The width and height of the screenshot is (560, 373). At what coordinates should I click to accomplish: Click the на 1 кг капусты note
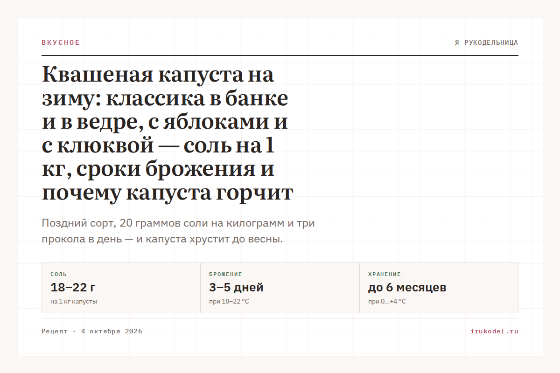(x=74, y=302)
